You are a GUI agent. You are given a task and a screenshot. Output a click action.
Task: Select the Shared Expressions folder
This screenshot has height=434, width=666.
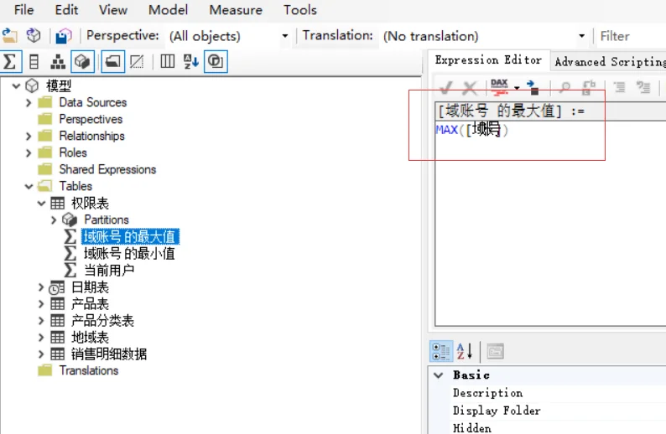[x=107, y=170]
